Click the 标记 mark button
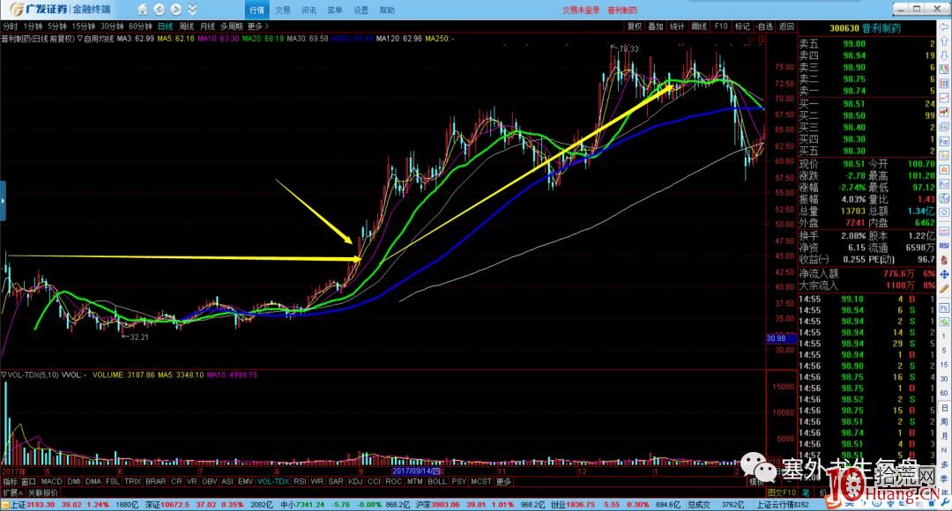 tap(742, 26)
